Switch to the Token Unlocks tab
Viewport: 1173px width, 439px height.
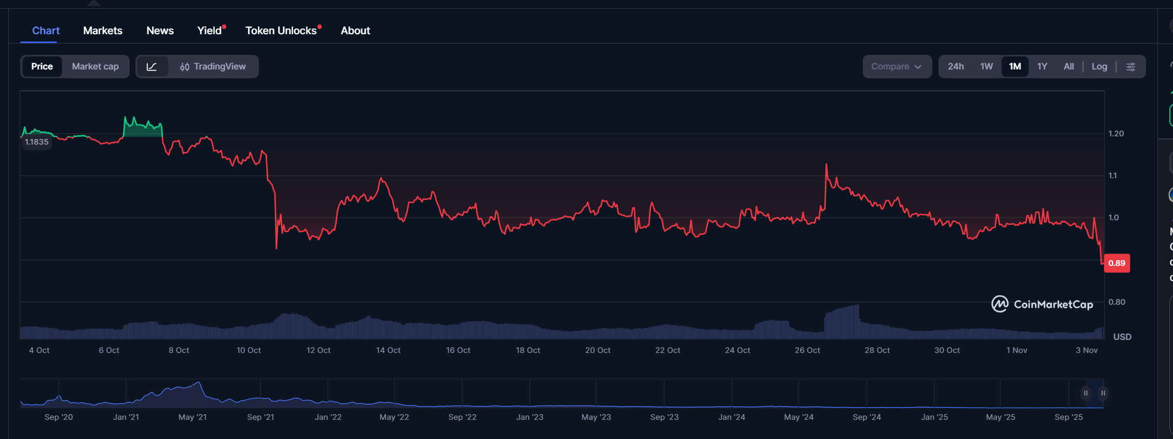pyautogui.click(x=281, y=31)
